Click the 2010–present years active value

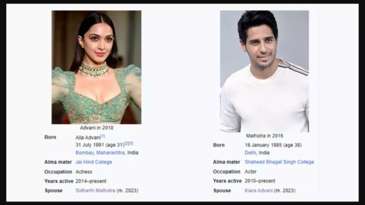click(x=260, y=181)
